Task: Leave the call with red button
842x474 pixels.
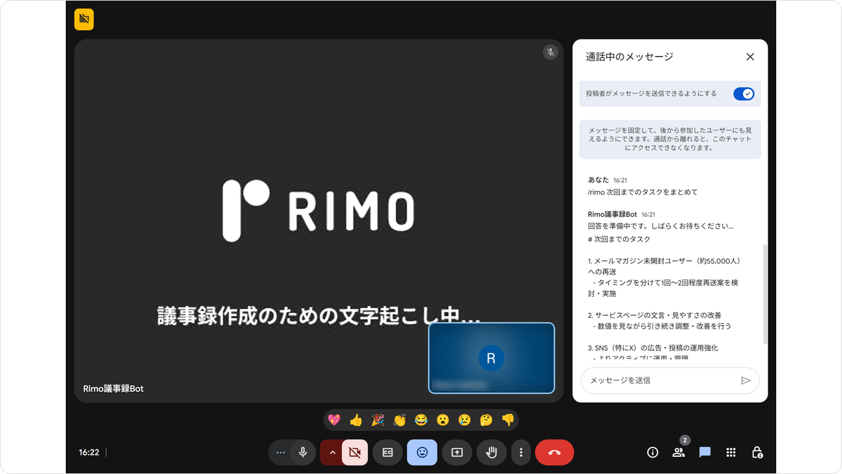Action: click(555, 452)
